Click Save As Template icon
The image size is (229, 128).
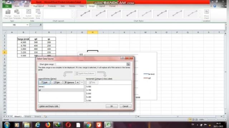(x=17, y=14)
